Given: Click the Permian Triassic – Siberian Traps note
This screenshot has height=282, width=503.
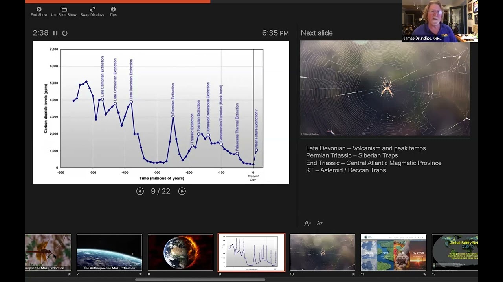Looking at the screenshot, I should 352,155.
